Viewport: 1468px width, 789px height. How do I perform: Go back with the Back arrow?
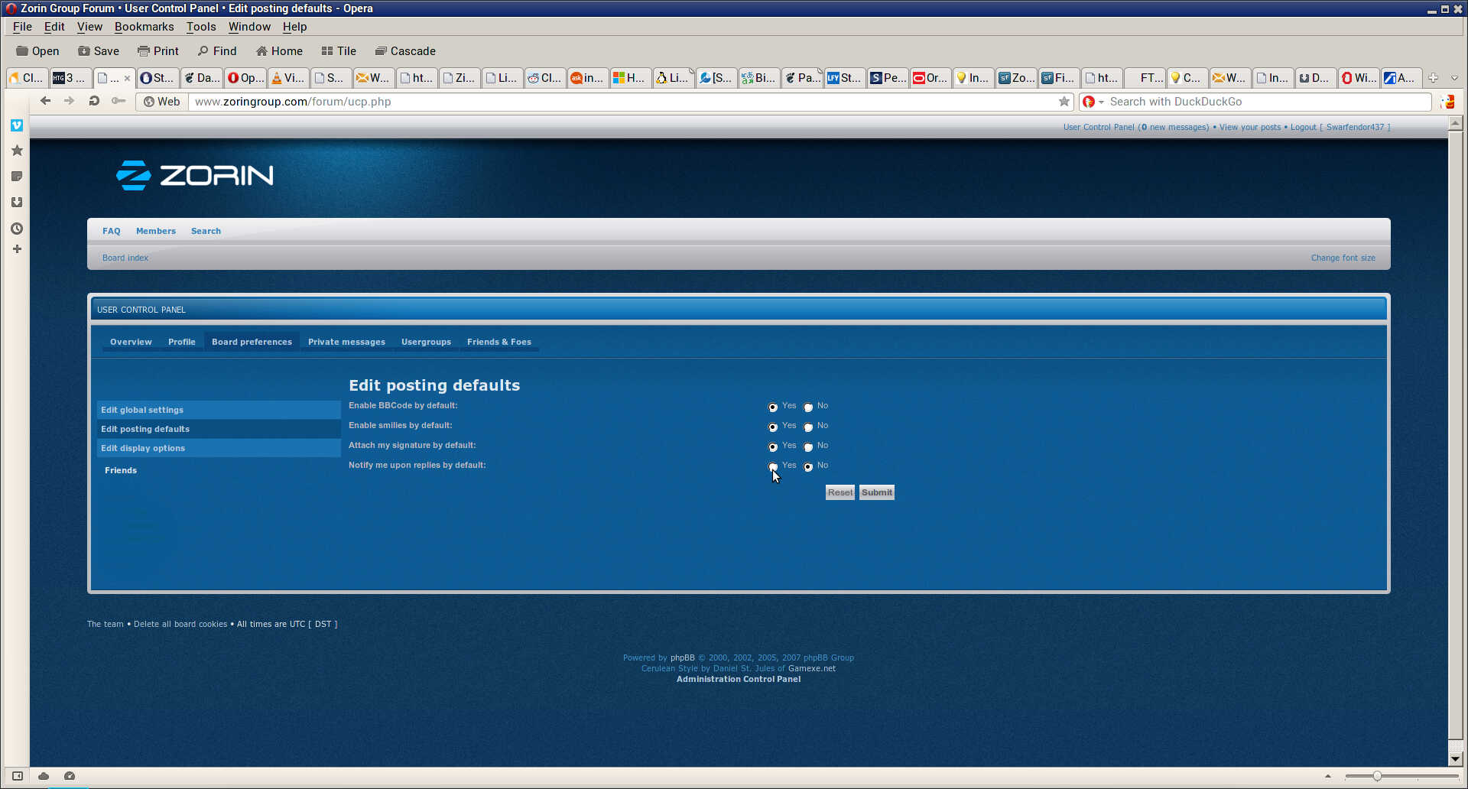point(45,101)
